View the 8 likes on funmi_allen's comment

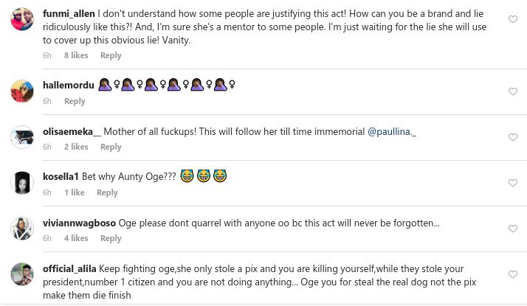pyautogui.click(x=76, y=55)
